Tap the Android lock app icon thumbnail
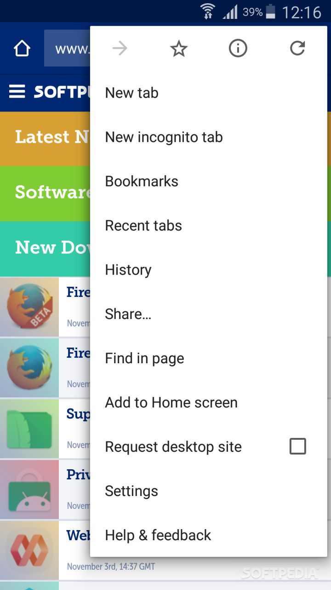 (29, 489)
